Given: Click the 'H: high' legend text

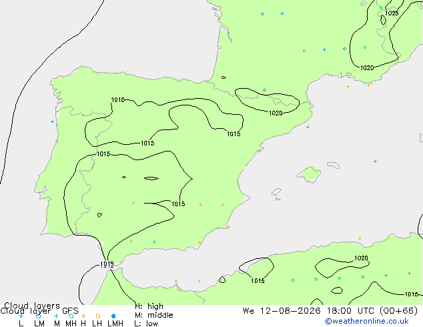Looking at the screenshot, I should pos(149,306).
